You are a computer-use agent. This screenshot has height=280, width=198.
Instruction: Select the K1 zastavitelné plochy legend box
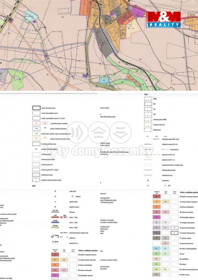(36, 123)
